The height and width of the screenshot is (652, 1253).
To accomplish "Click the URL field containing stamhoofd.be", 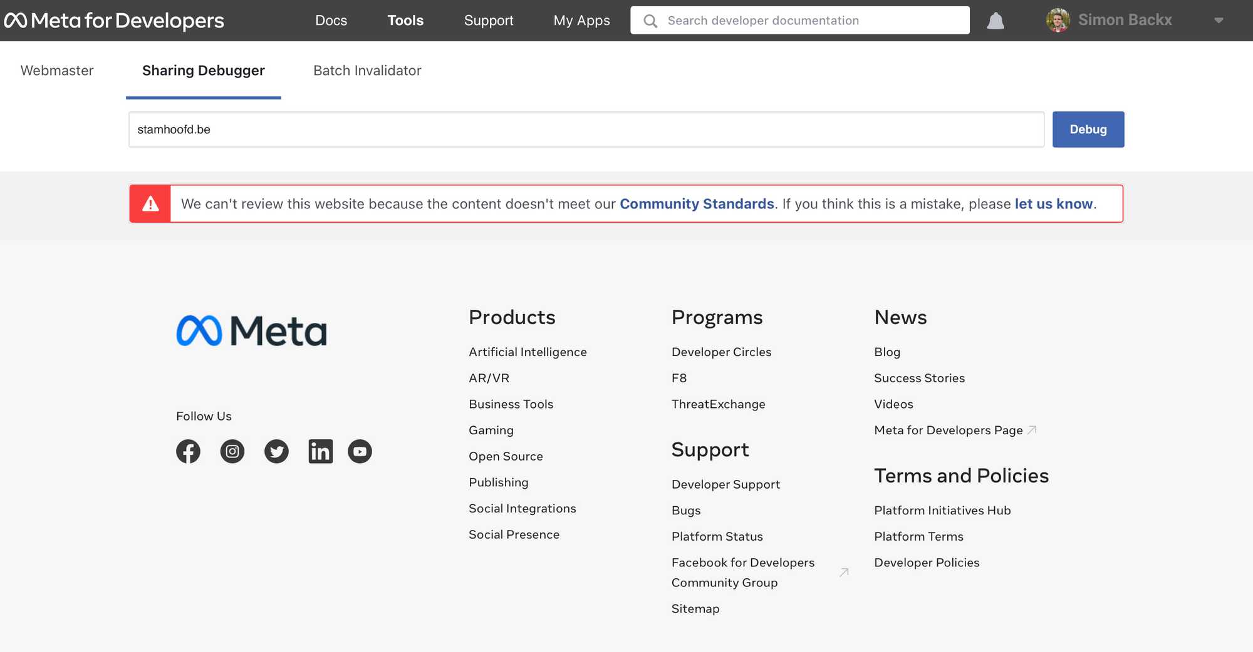I will point(586,130).
